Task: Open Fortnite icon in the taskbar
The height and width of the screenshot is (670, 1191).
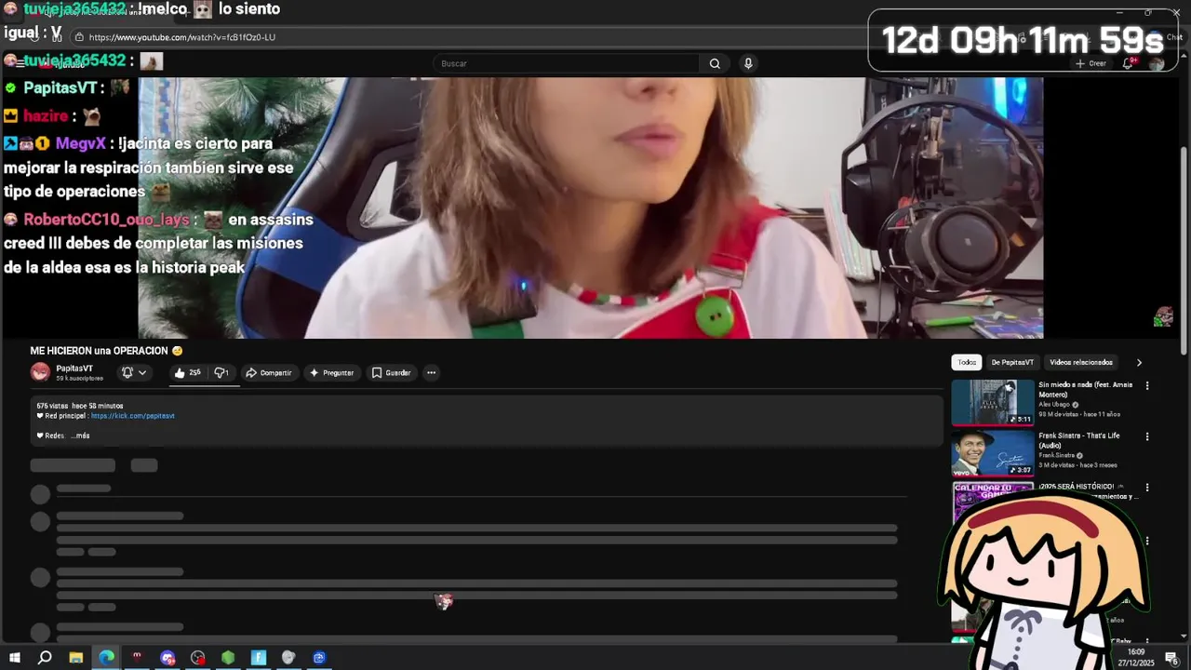Action: coord(259,658)
